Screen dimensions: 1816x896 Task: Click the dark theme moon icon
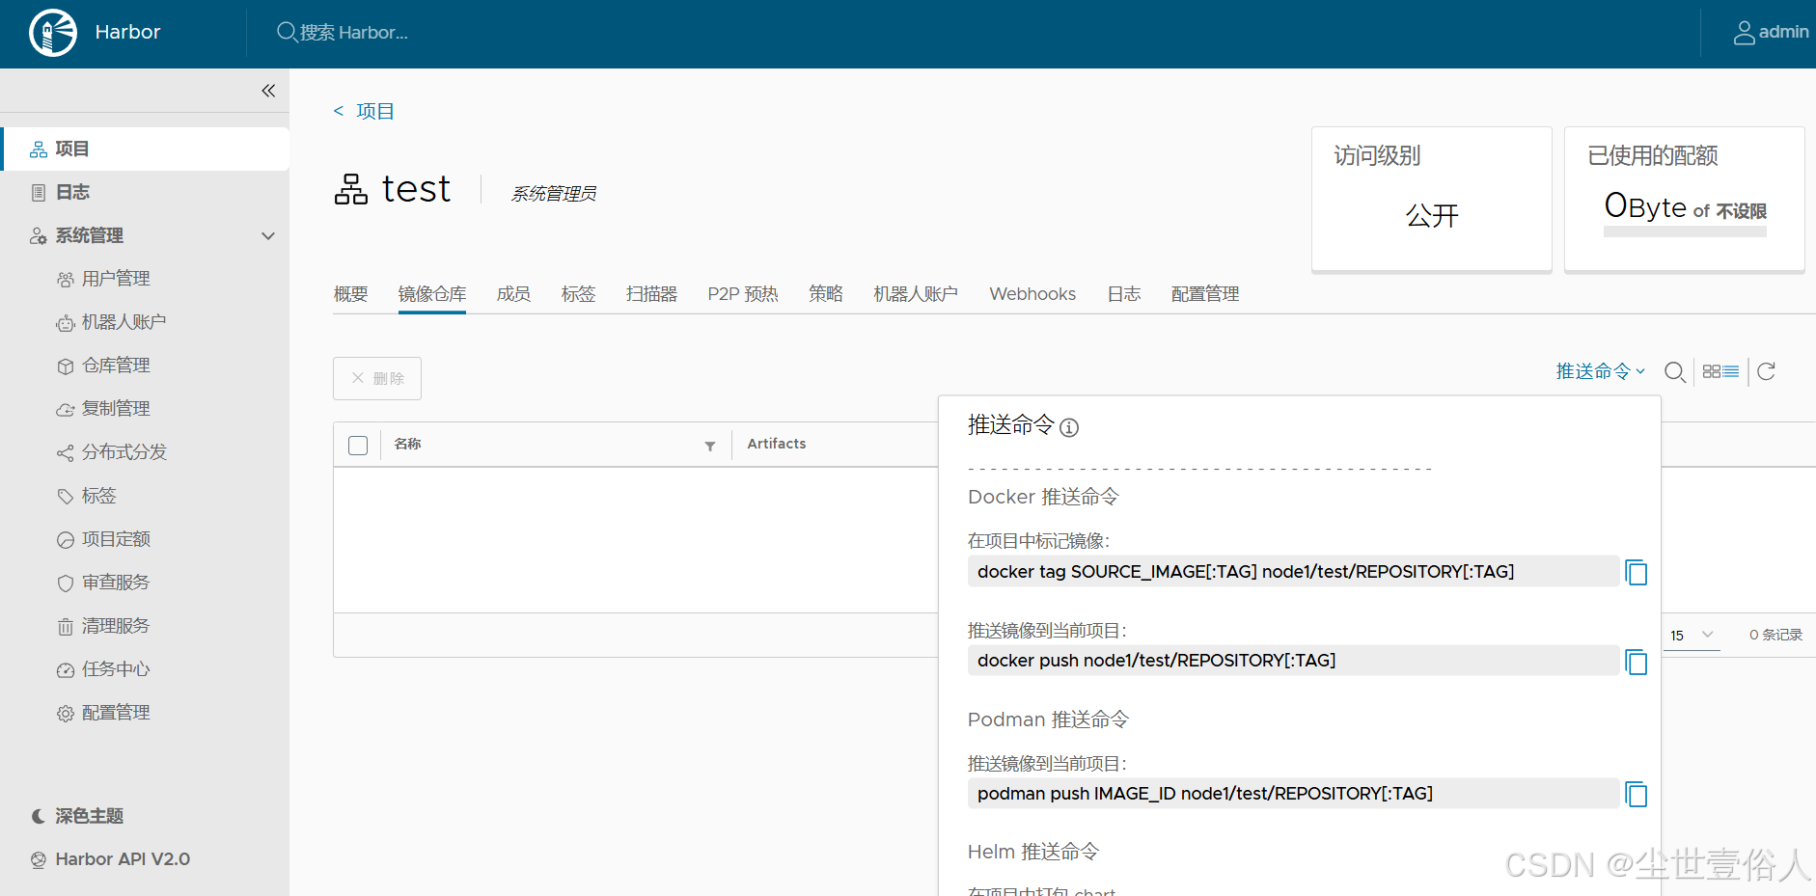tap(39, 816)
